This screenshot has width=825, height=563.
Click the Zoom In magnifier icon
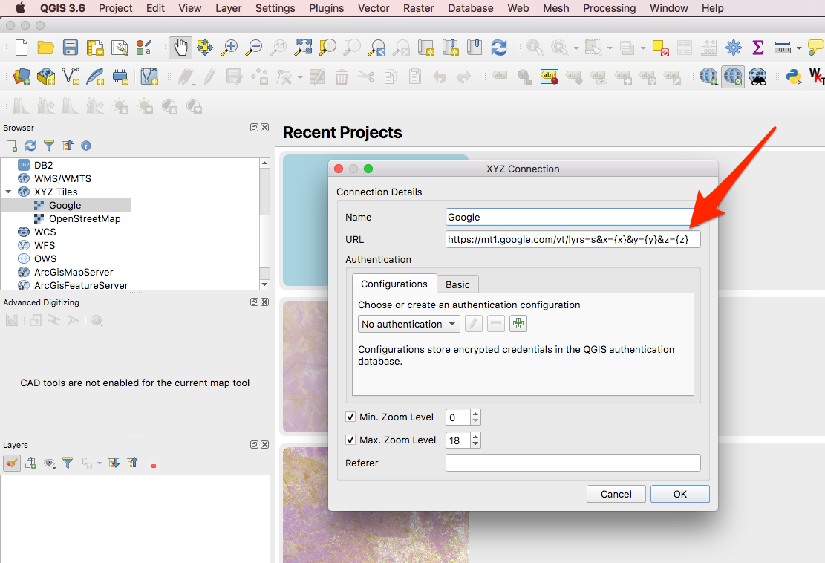pyautogui.click(x=229, y=48)
